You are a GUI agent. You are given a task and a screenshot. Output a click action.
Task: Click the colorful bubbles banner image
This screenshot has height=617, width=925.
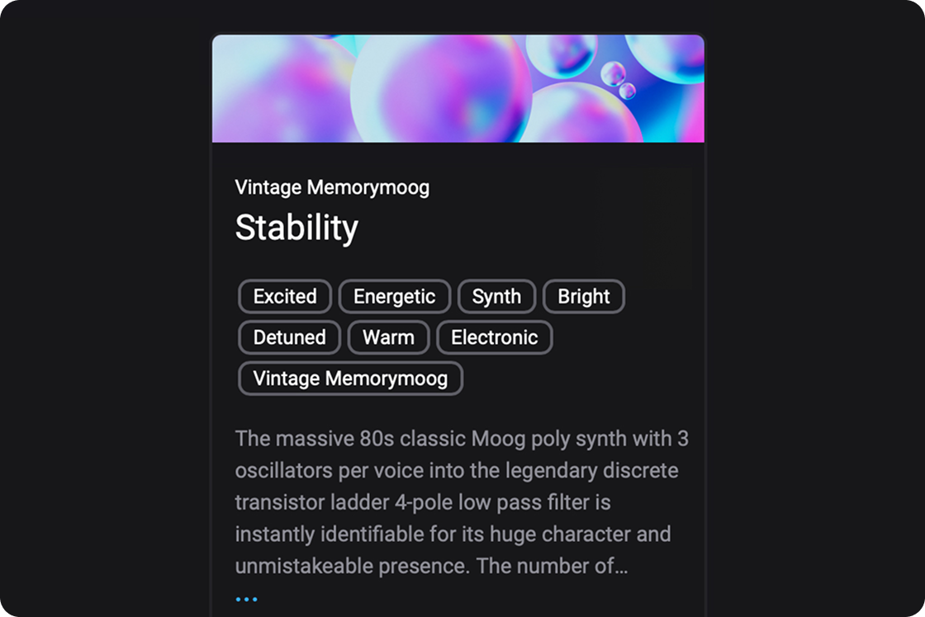458,88
